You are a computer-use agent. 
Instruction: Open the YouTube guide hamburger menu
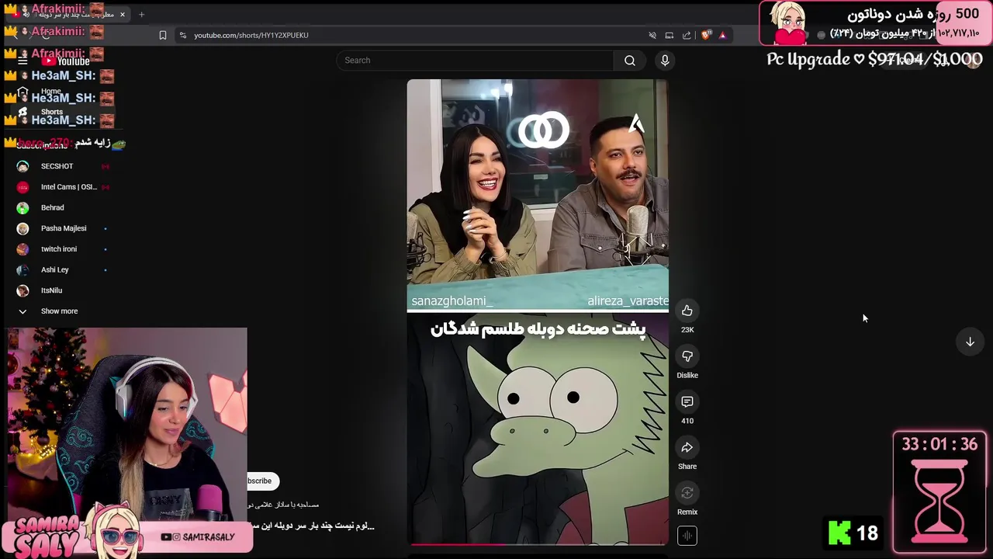pos(22,61)
